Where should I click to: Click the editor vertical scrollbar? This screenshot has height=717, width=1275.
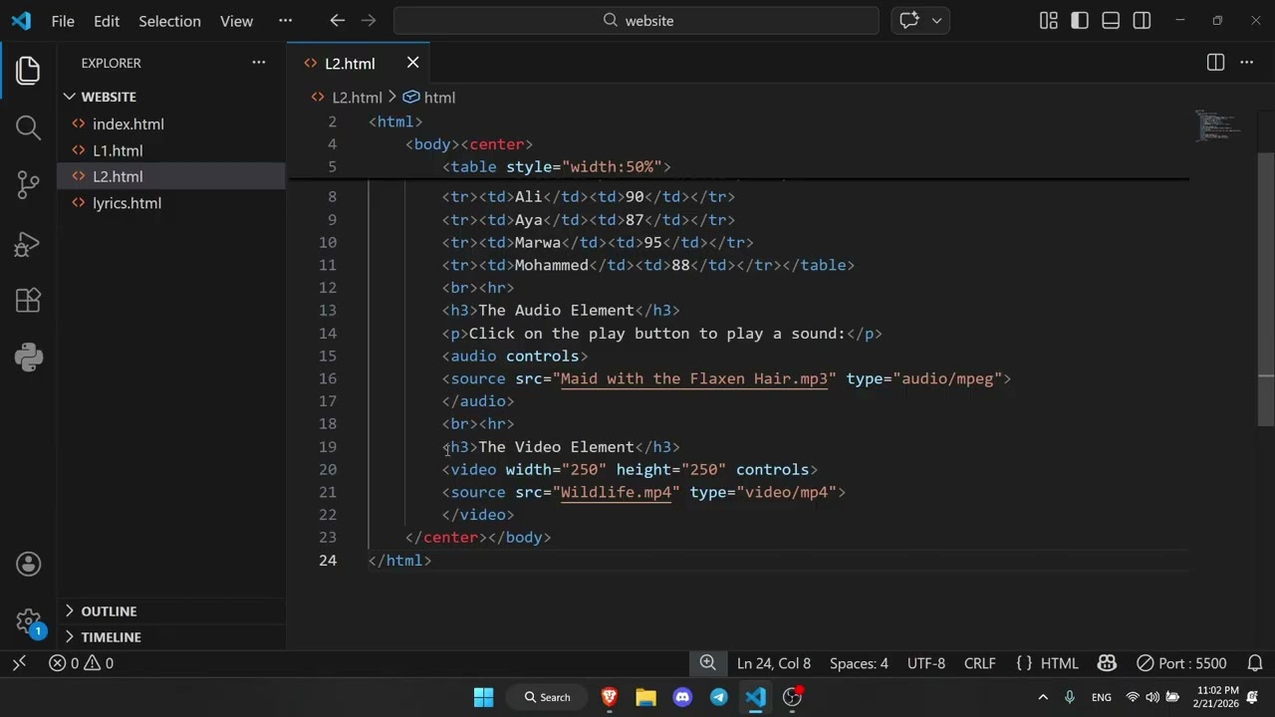pyautogui.click(x=1266, y=289)
